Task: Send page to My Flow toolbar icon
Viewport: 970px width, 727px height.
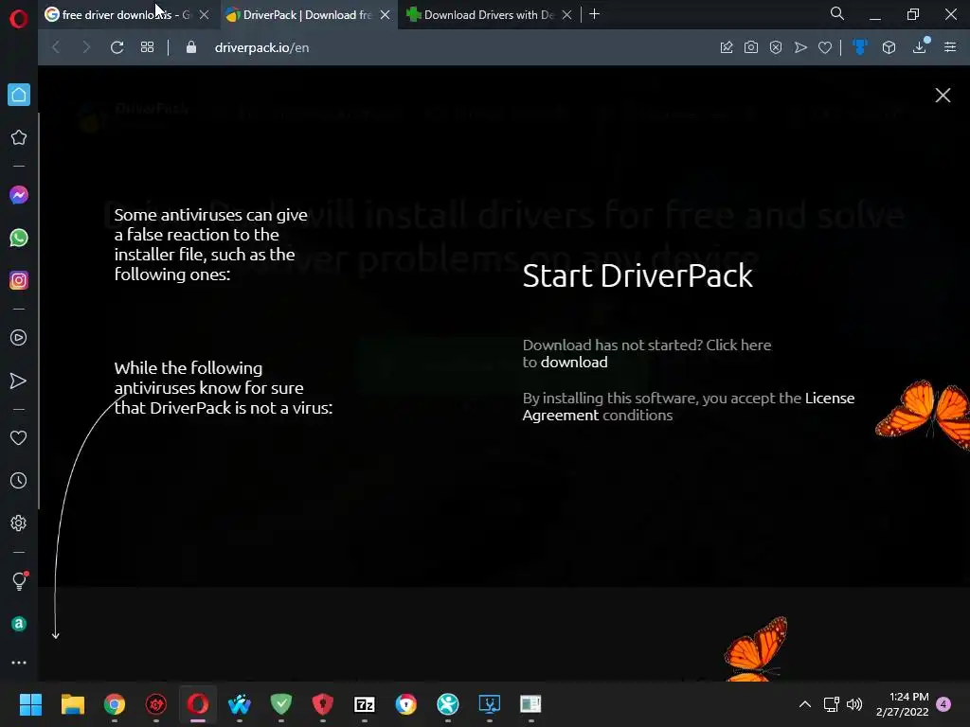Action: pyautogui.click(x=800, y=47)
